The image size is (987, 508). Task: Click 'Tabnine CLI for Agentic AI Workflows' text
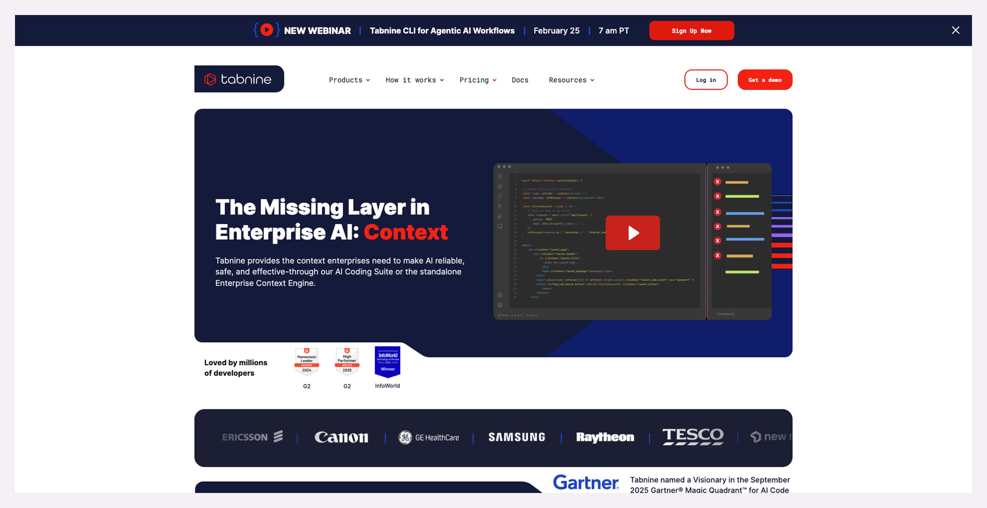[442, 31]
